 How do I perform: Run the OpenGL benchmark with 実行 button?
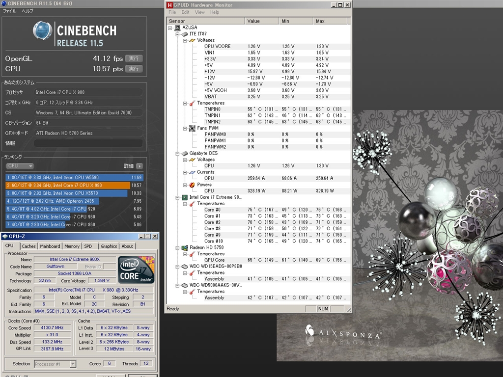[134, 58]
